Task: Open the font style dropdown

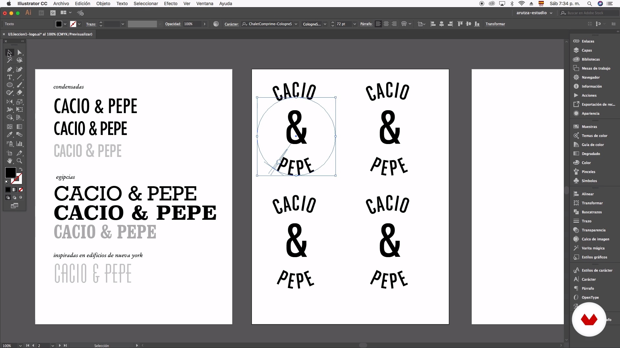Action: click(x=325, y=24)
